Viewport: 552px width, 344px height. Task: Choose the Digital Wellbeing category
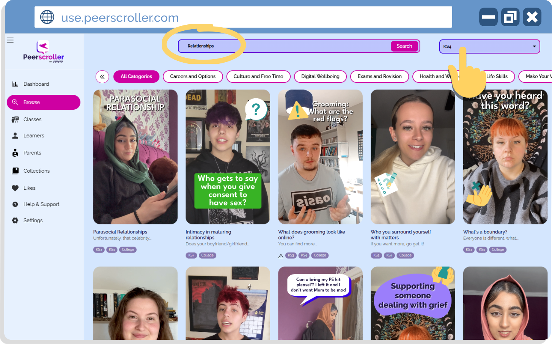[320, 76]
